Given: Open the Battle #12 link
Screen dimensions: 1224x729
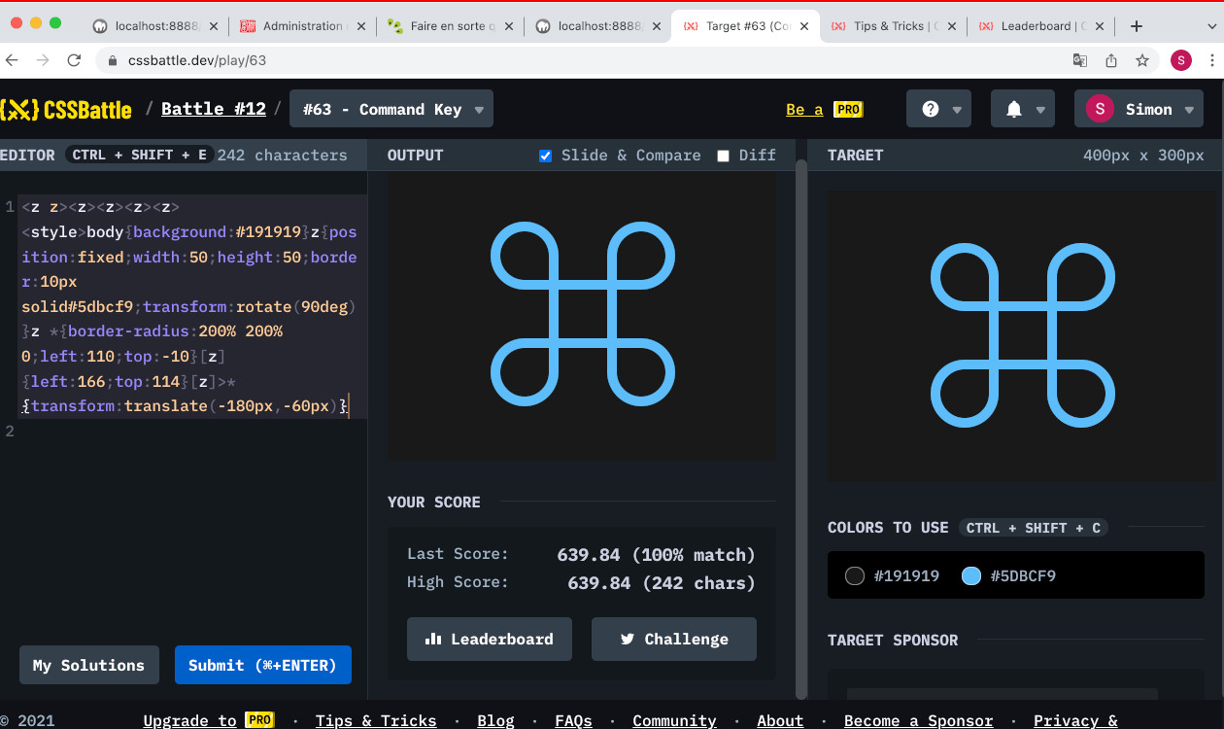Looking at the screenshot, I should (x=214, y=109).
